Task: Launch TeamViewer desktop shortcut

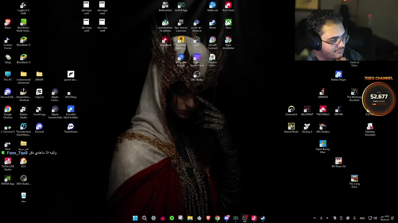Action: click(x=71, y=128)
